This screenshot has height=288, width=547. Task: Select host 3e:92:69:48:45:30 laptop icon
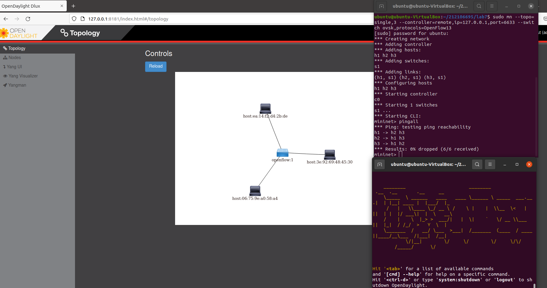coord(330,155)
